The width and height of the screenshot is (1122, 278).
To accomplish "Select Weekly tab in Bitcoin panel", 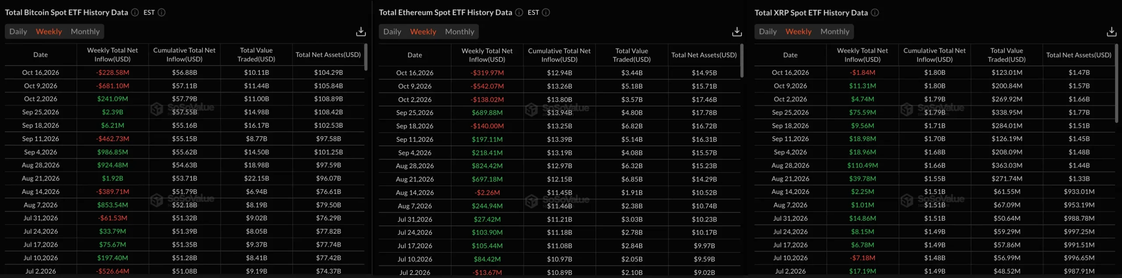I will point(49,32).
